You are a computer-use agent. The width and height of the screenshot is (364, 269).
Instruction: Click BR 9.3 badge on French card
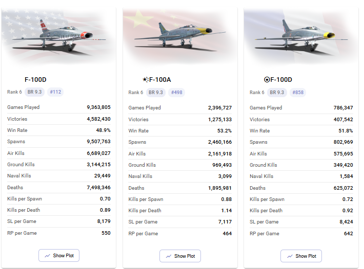pos(277,93)
